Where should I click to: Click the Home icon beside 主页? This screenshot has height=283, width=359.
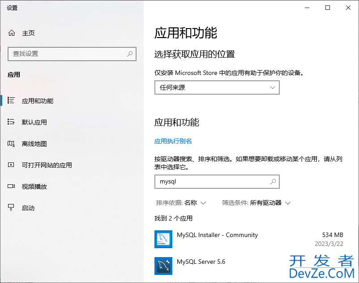tap(12, 33)
